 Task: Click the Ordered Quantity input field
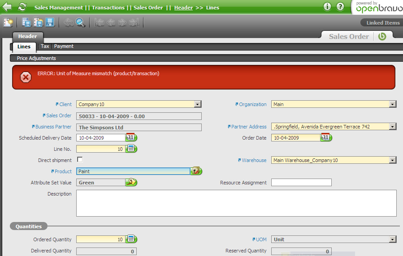pos(100,239)
